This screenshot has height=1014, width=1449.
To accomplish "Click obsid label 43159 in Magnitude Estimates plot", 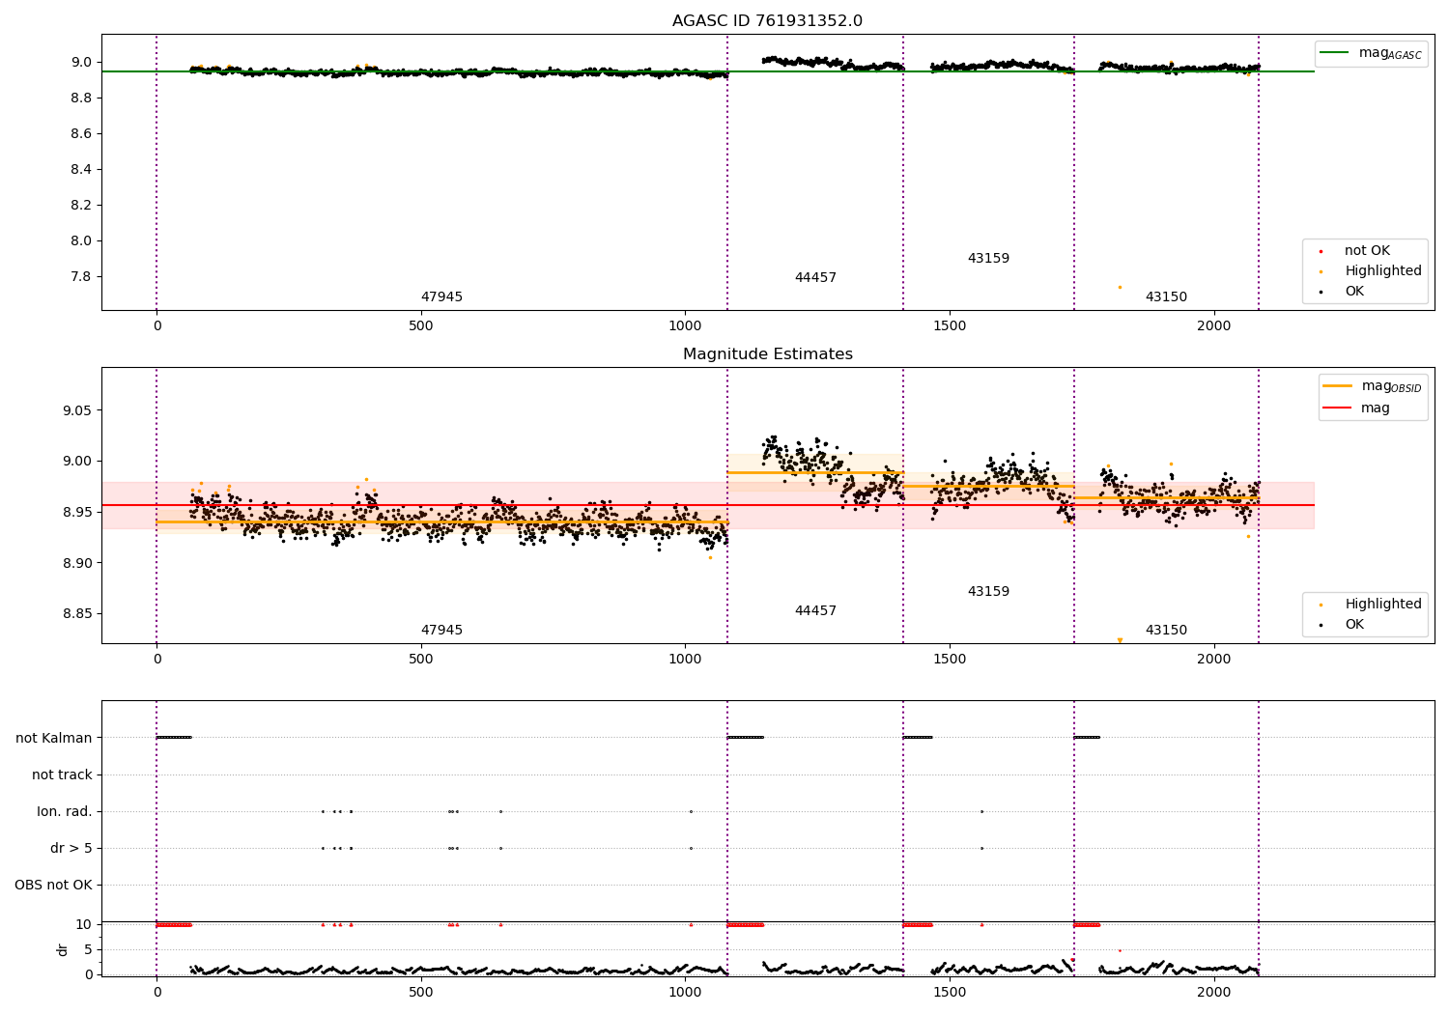I will [988, 592].
